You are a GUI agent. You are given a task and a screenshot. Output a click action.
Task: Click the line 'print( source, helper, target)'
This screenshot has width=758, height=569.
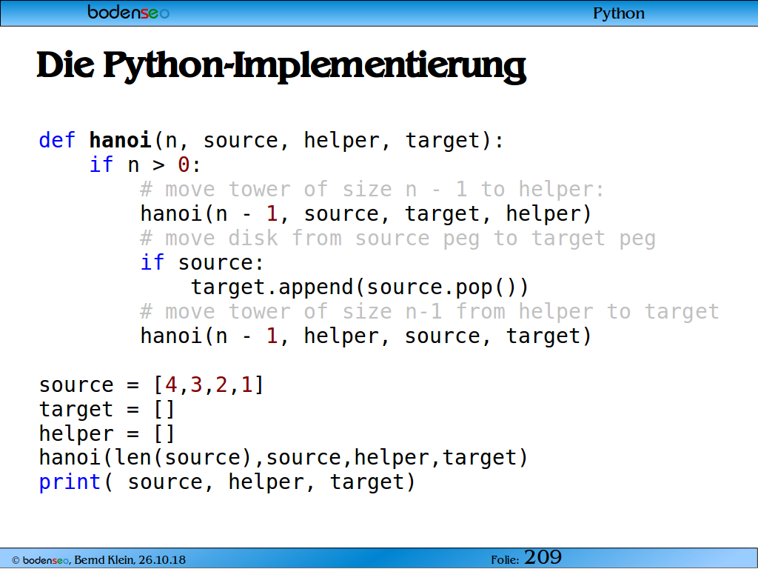point(227,482)
